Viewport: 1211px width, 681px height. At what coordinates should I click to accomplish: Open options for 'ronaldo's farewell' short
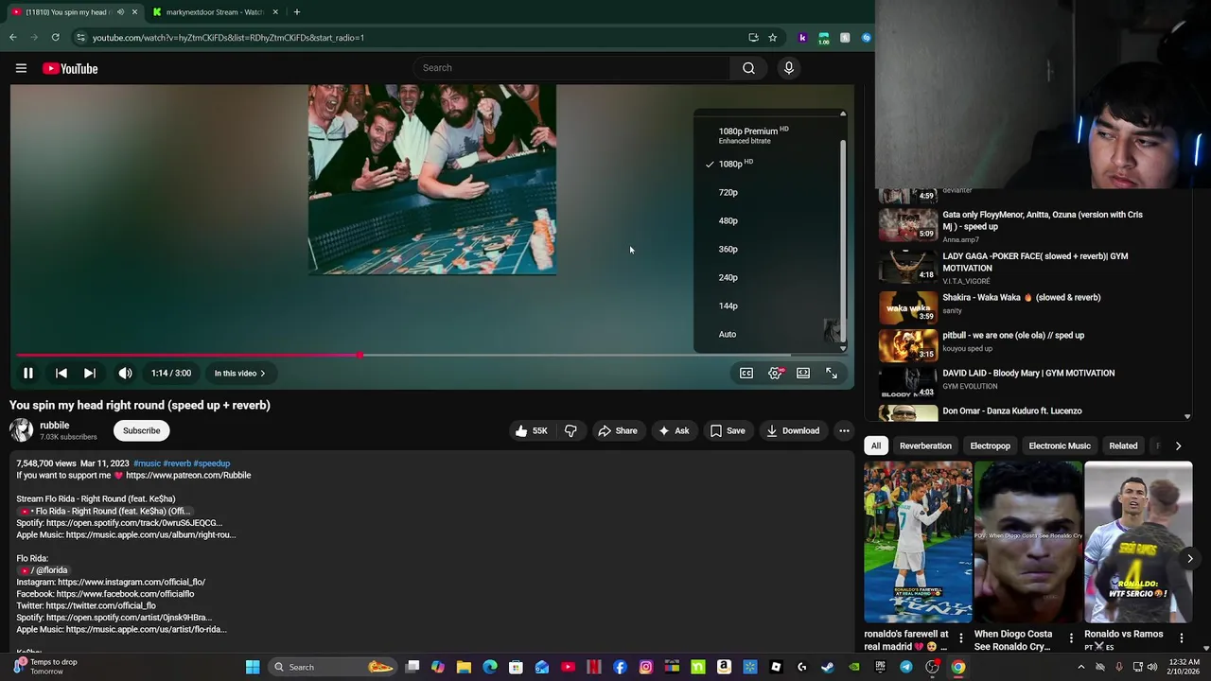tap(960, 638)
